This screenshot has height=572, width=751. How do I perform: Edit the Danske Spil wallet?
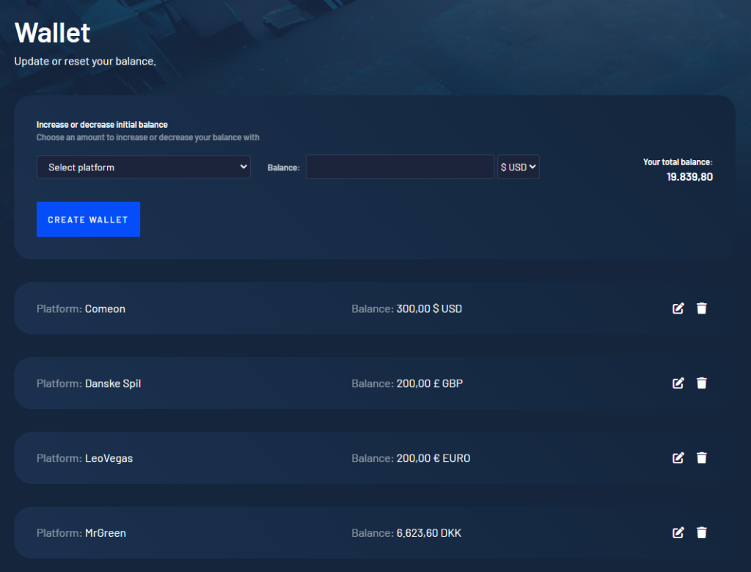[678, 383]
